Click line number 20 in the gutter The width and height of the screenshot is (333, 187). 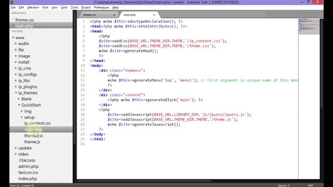[x=82, y=114]
